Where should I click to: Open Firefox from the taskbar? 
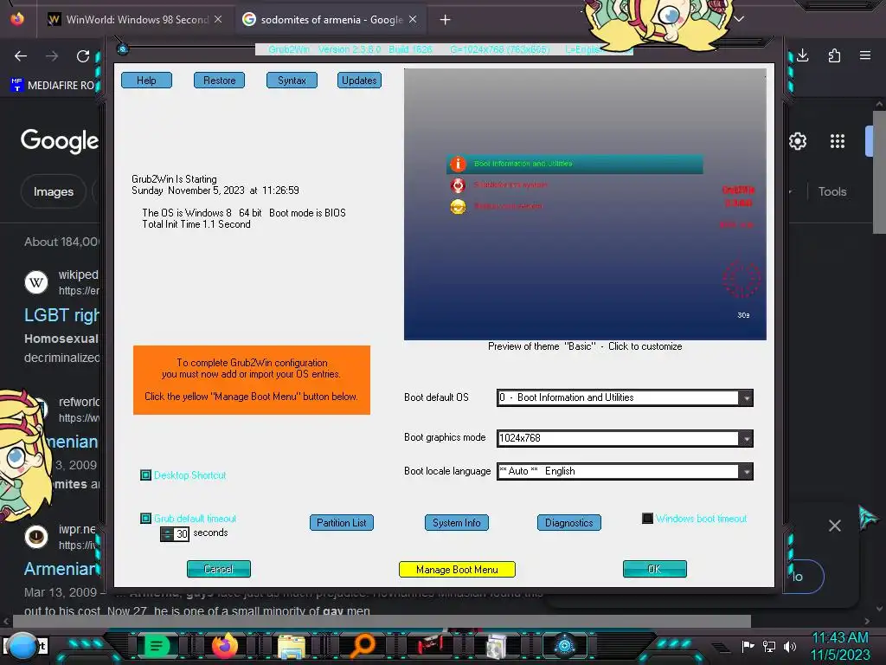click(225, 646)
